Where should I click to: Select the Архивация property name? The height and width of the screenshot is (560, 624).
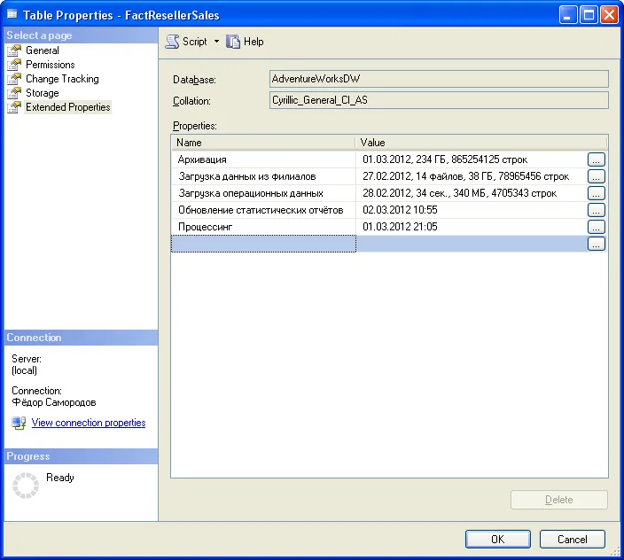(202, 159)
